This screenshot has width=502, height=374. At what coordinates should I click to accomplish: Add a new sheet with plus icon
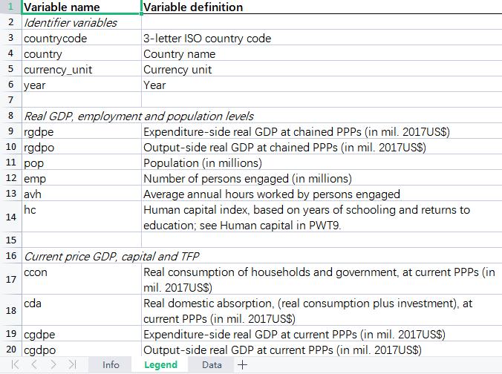tap(241, 364)
